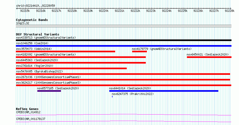Select the red esv2671036 1000Genomes Phase1 bar

[123, 80]
